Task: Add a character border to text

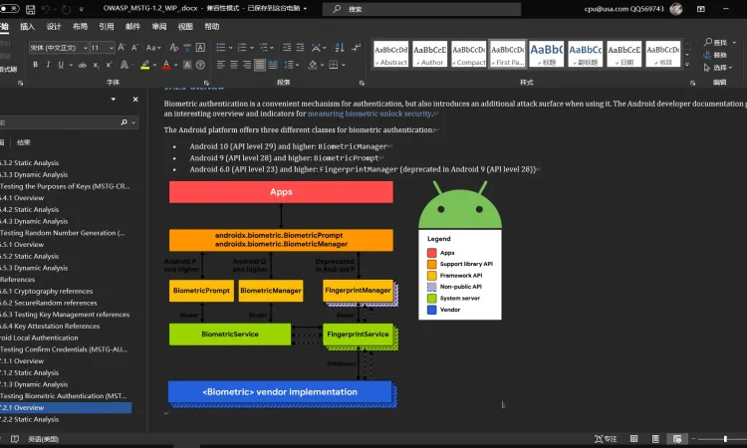Action: tap(200, 47)
